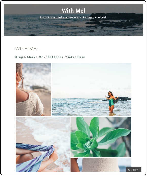
Task: Click the Follow button text
Action: click(135, 170)
